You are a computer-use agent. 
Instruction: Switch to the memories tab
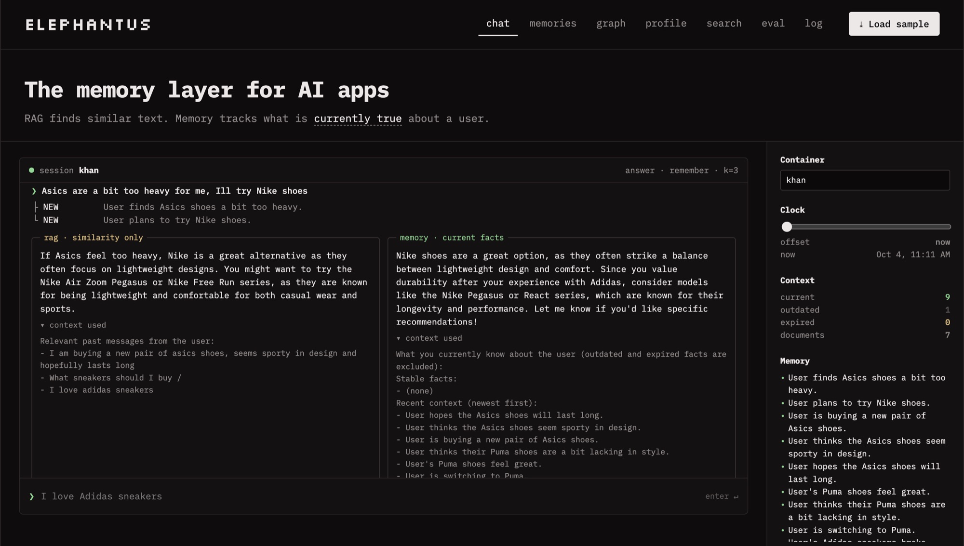point(552,23)
